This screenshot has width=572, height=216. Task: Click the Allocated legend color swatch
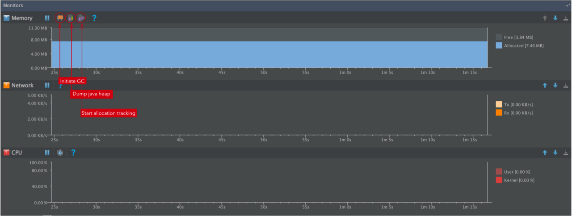point(499,46)
